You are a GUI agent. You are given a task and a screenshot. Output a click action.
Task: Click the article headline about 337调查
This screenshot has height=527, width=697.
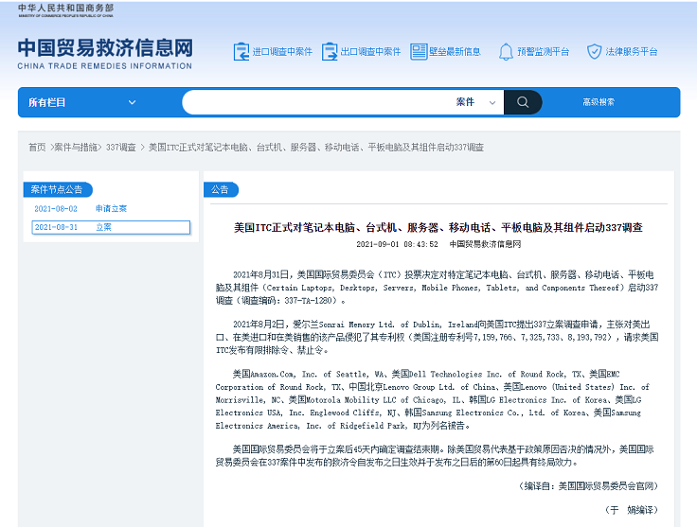[438, 228]
